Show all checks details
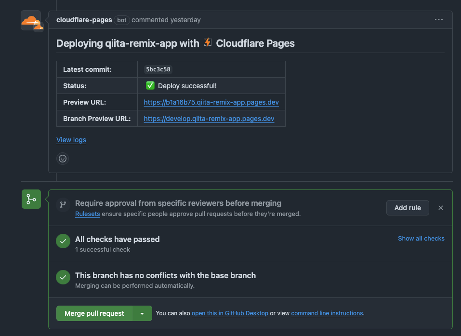Viewport: 461px width, 336px height. [421, 238]
